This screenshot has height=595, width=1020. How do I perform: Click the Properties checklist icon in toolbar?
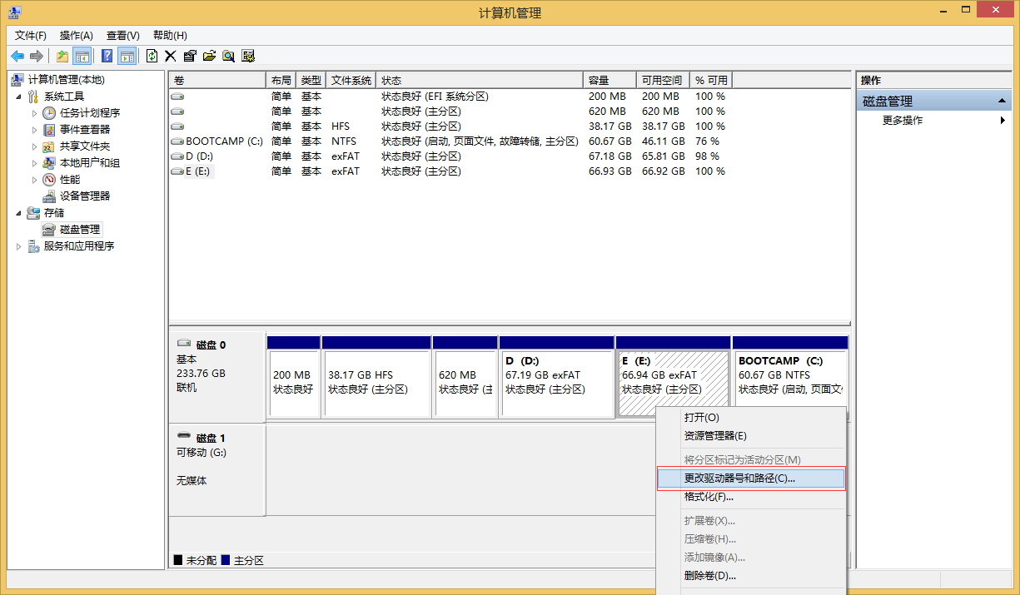190,56
